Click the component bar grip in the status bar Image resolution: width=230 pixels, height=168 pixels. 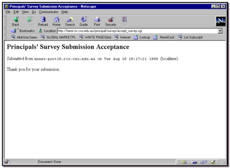(x=178, y=162)
